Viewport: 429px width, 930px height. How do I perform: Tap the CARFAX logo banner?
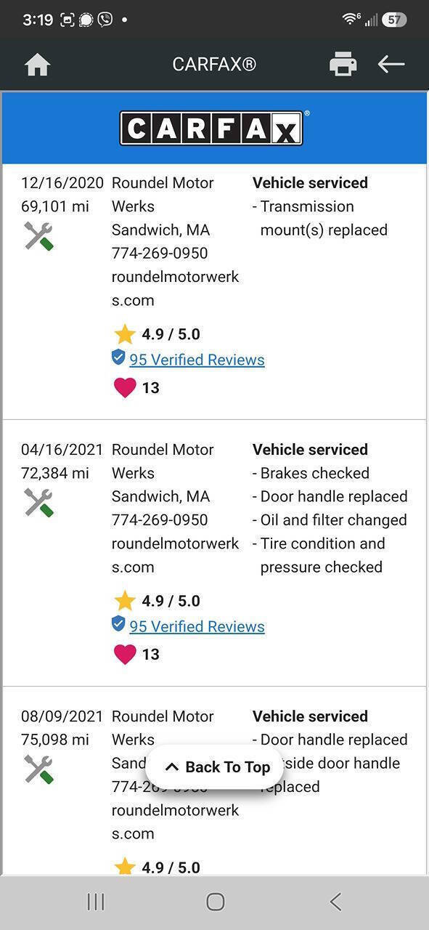click(214, 128)
